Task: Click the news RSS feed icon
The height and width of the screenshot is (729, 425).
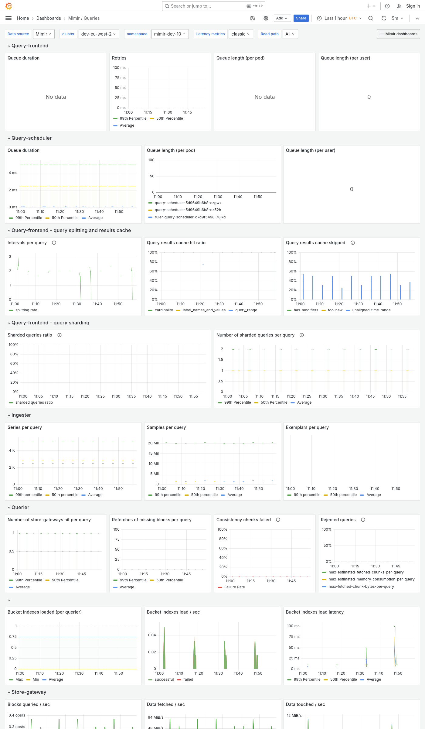Action: click(x=399, y=6)
